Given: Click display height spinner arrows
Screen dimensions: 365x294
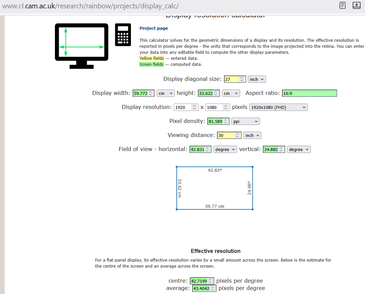Looking at the screenshot, I should pyautogui.click(x=216, y=93).
